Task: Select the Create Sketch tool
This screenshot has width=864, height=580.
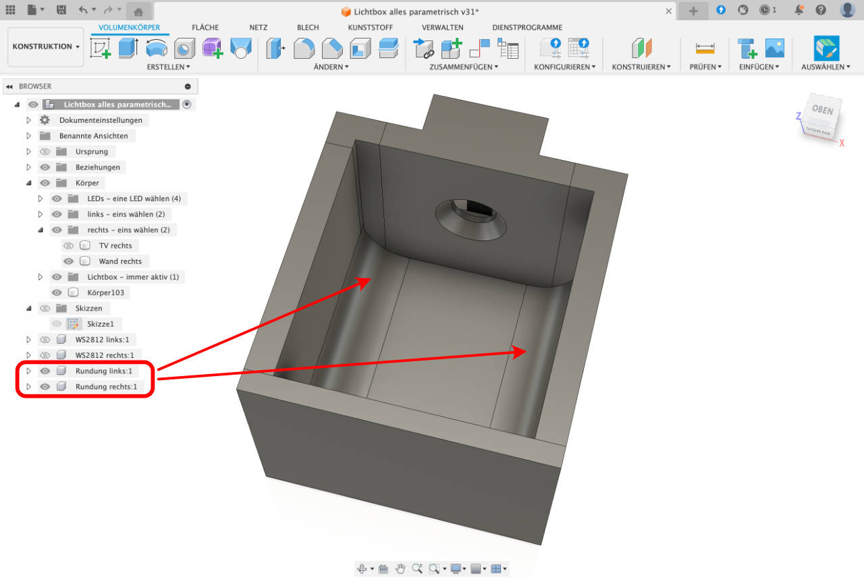Action: pos(100,48)
